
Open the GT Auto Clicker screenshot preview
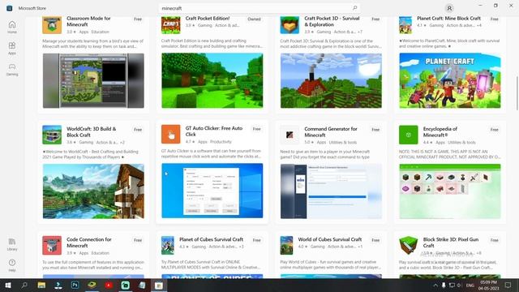[x=212, y=191]
